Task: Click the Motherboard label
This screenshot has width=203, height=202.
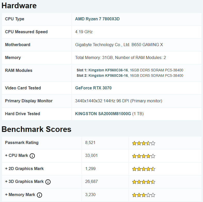Action: tap(18, 45)
